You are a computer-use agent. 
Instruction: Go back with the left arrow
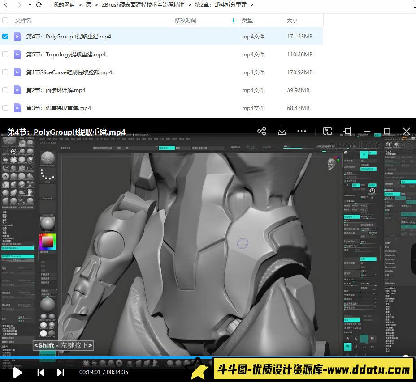(x=6, y=5)
